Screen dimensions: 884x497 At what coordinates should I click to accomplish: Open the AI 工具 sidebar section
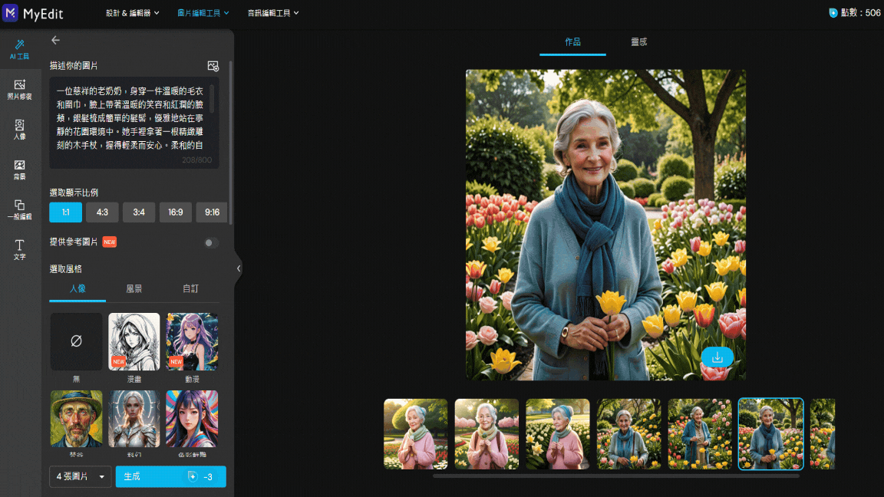tap(19, 50)
